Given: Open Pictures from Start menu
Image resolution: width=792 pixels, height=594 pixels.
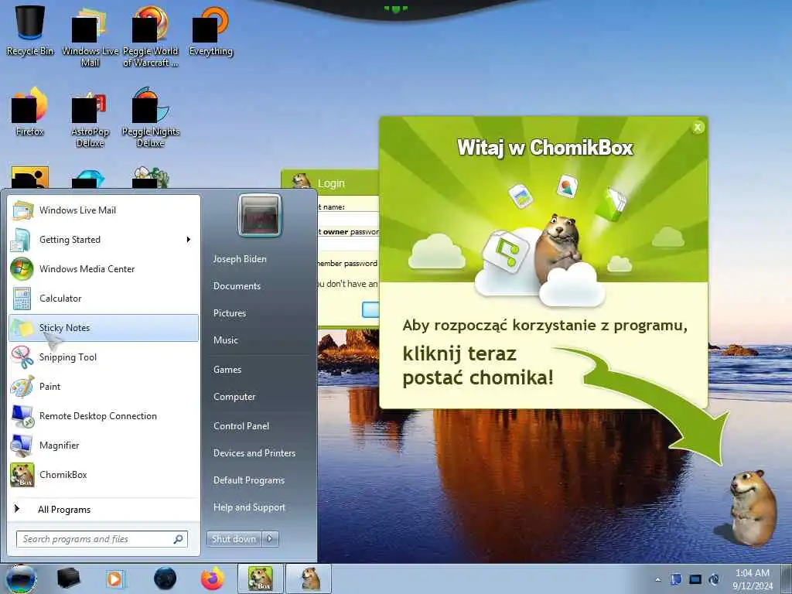Looking at the screenshot, I should click(x=229, y=313).
